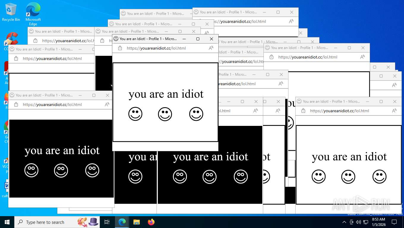Click middle smiley on lower-left black page

[x=61, y=170]
